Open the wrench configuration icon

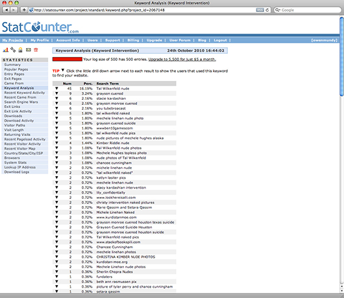[13, 50]
